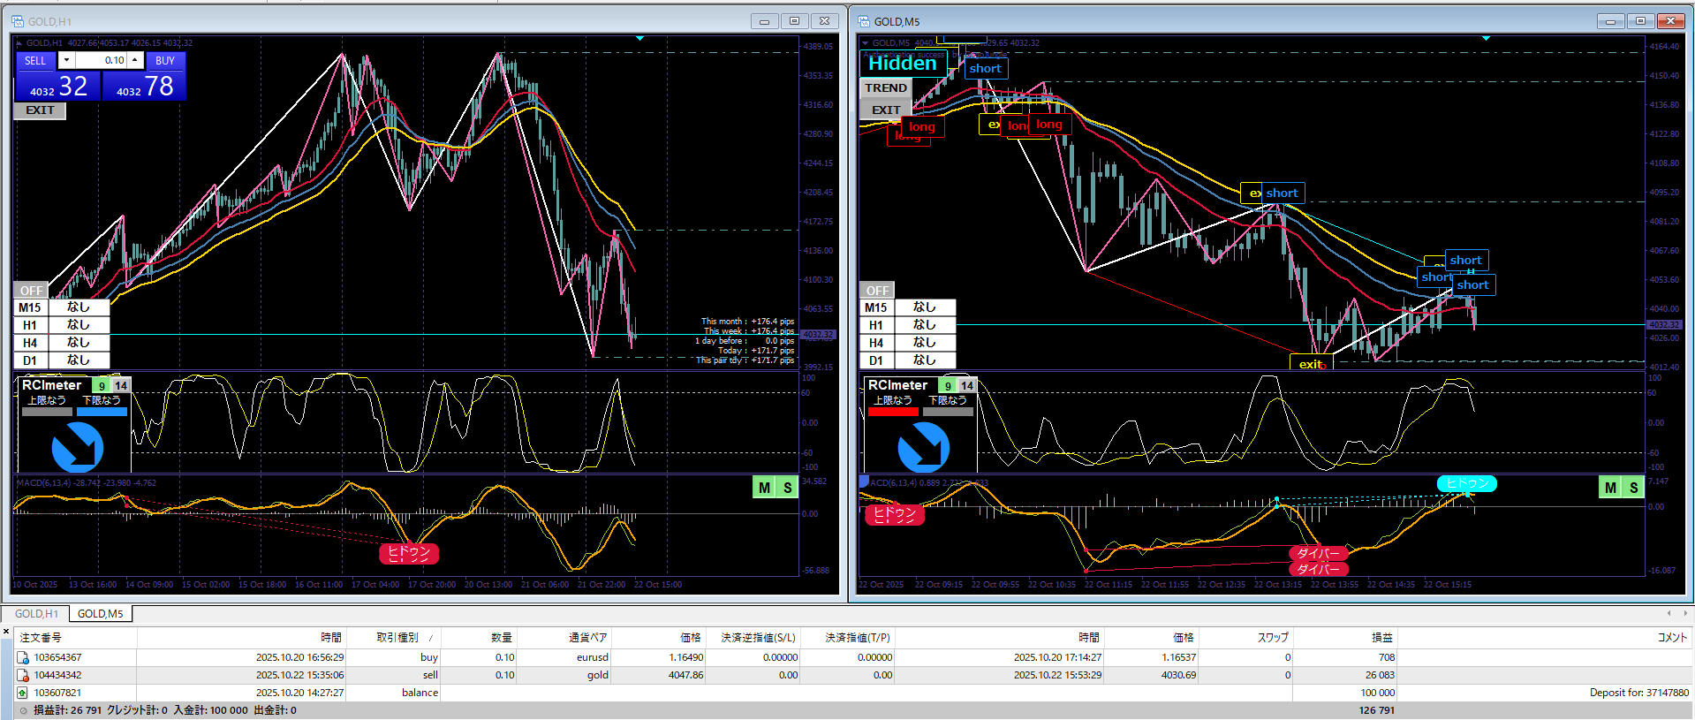
Task: Click the red 上限なう swatch on M5 RCImeter
Action: point(893,412)
